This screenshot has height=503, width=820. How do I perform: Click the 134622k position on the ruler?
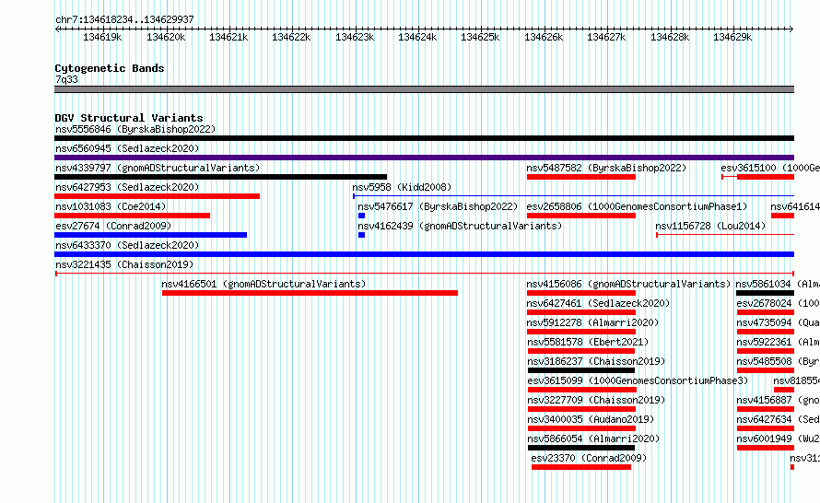tap(291, 37)
